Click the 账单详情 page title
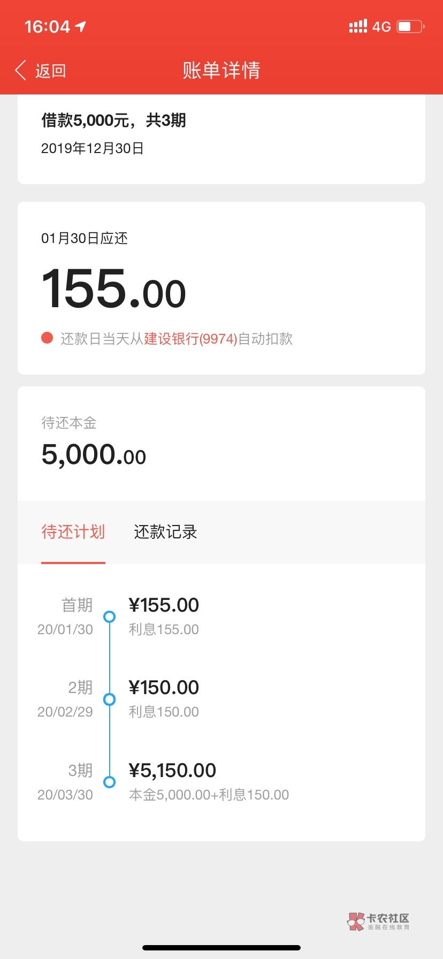Image resolution: width=443 pixels, height=959 pixels. pyautogui.click(x=222, y=71)
